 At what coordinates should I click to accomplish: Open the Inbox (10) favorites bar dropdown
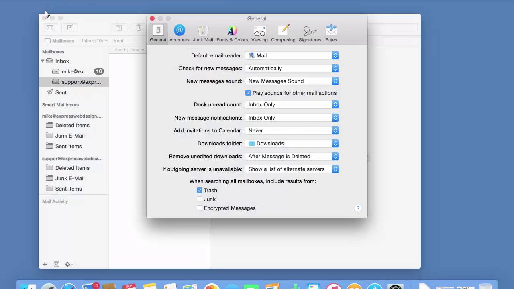pos(95,41)
